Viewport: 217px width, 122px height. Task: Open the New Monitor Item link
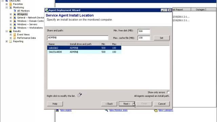118,110
